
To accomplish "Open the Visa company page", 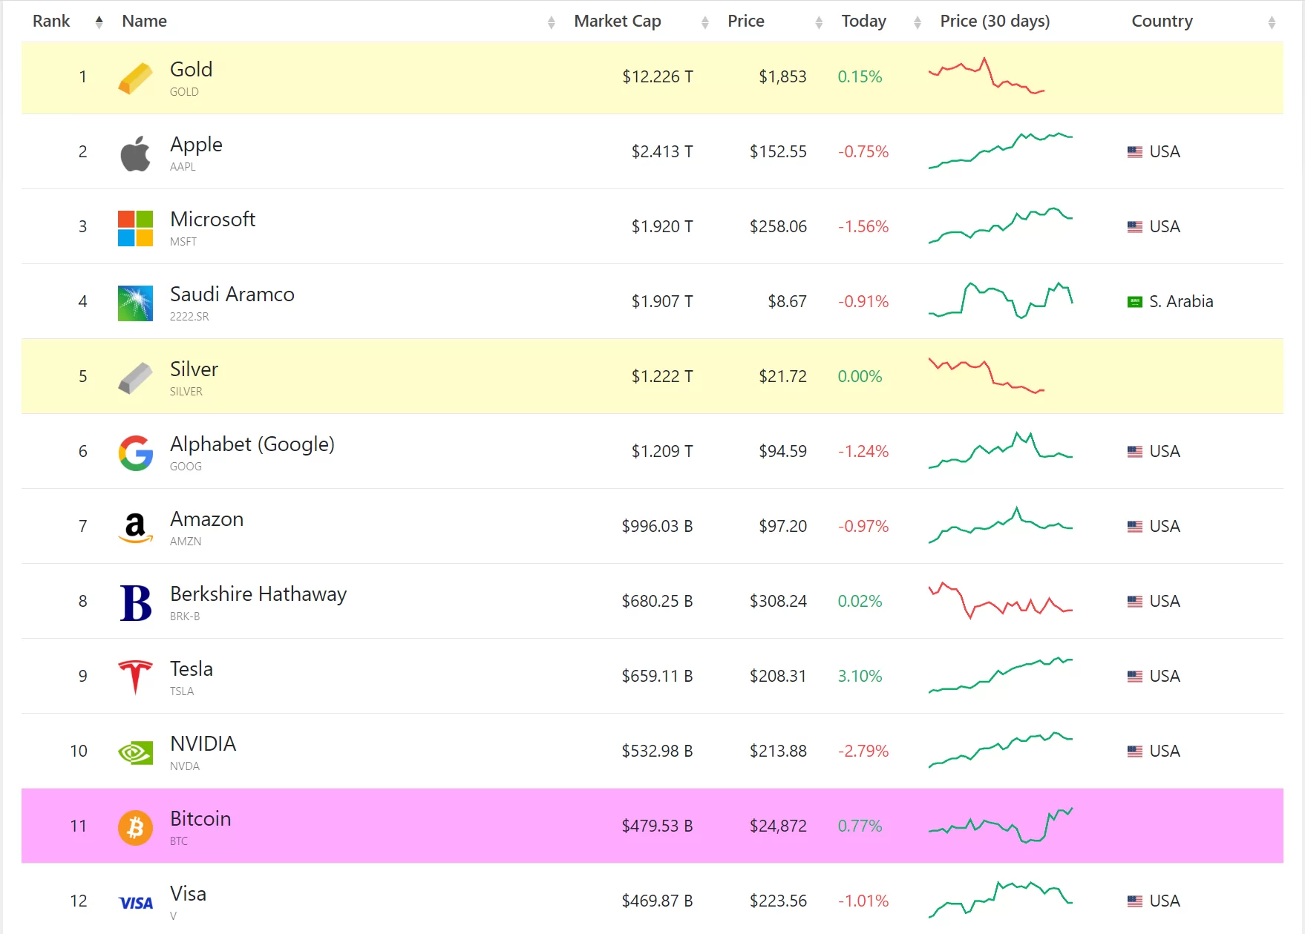I will pyautogui.click(x=188, y=894).
